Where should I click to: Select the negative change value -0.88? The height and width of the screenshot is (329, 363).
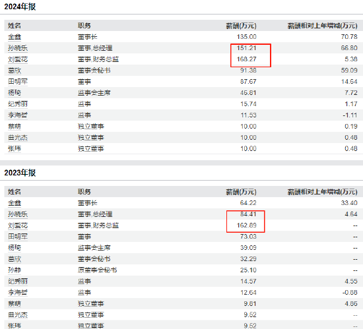point(350,293)
